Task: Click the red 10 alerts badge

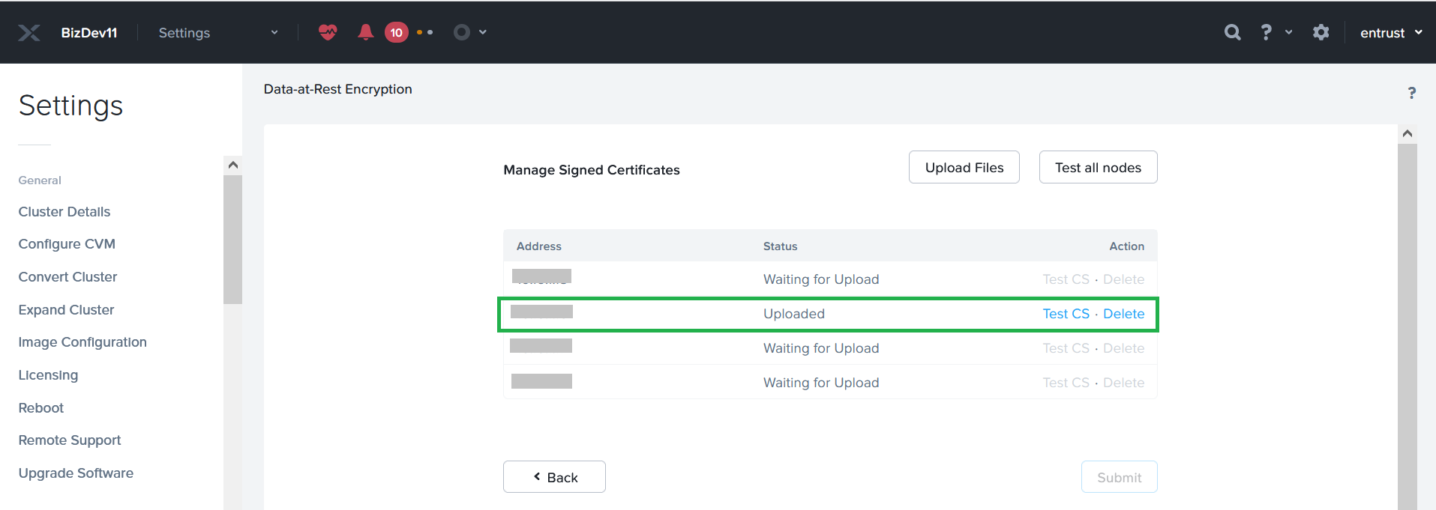Action: [x=397, y=32]
